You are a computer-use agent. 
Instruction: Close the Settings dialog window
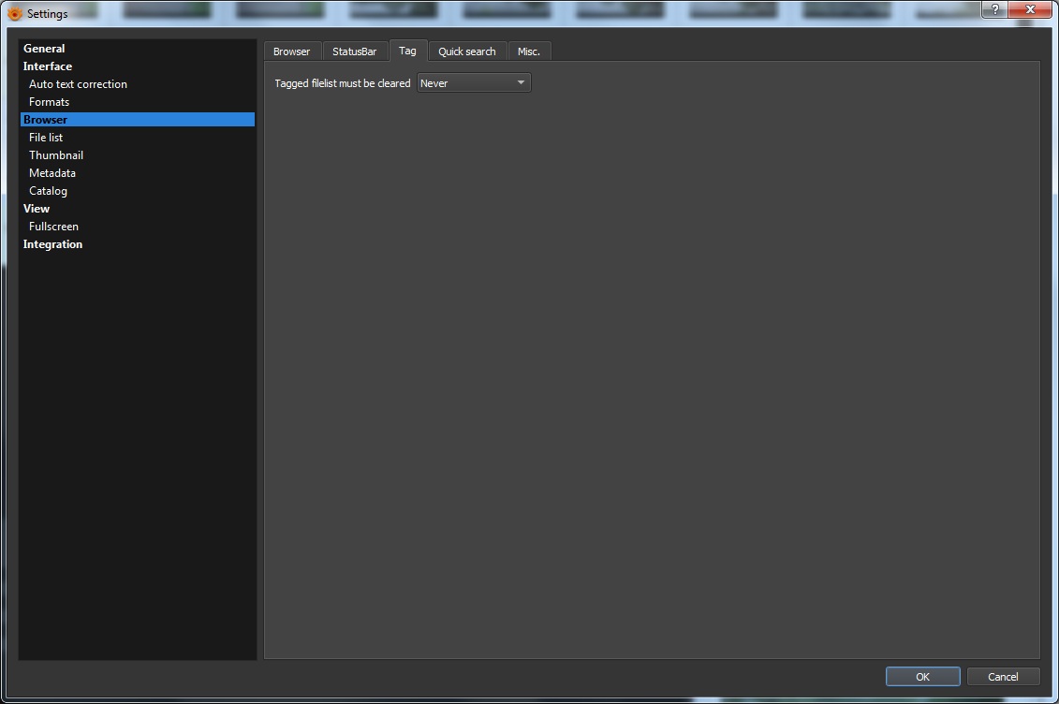coord(1030,9)
